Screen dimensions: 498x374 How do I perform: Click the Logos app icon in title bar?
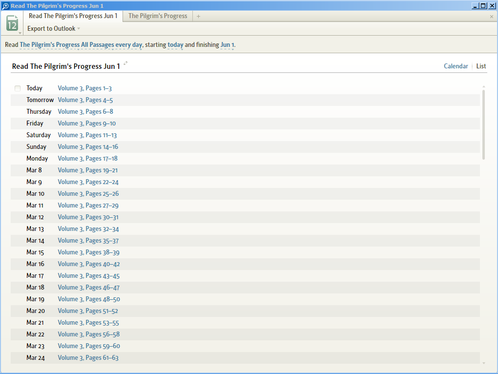5,6
